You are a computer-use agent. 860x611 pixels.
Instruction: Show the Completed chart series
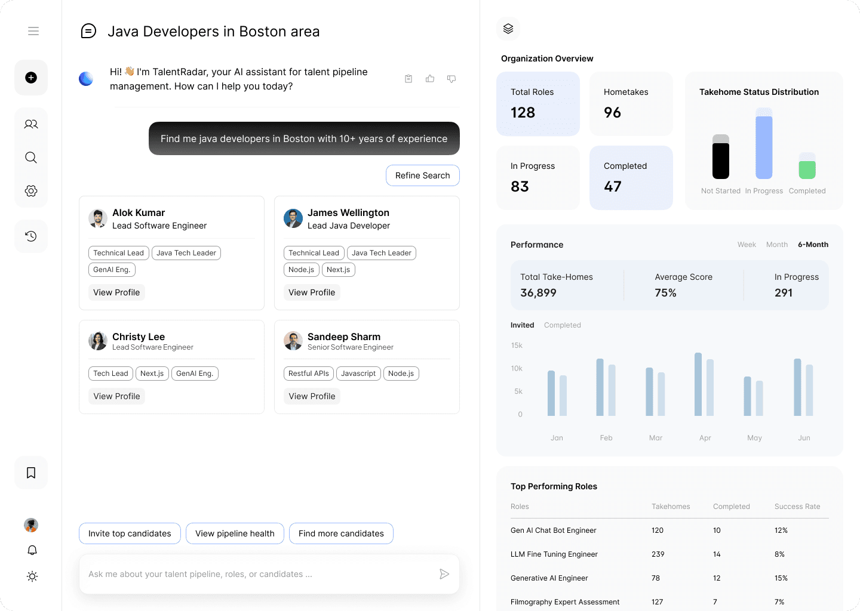tap(562, 325)
